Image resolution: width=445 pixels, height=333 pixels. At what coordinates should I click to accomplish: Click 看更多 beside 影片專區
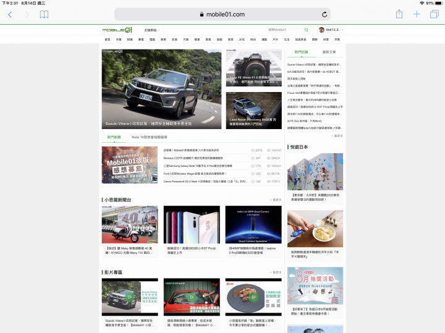276,272
